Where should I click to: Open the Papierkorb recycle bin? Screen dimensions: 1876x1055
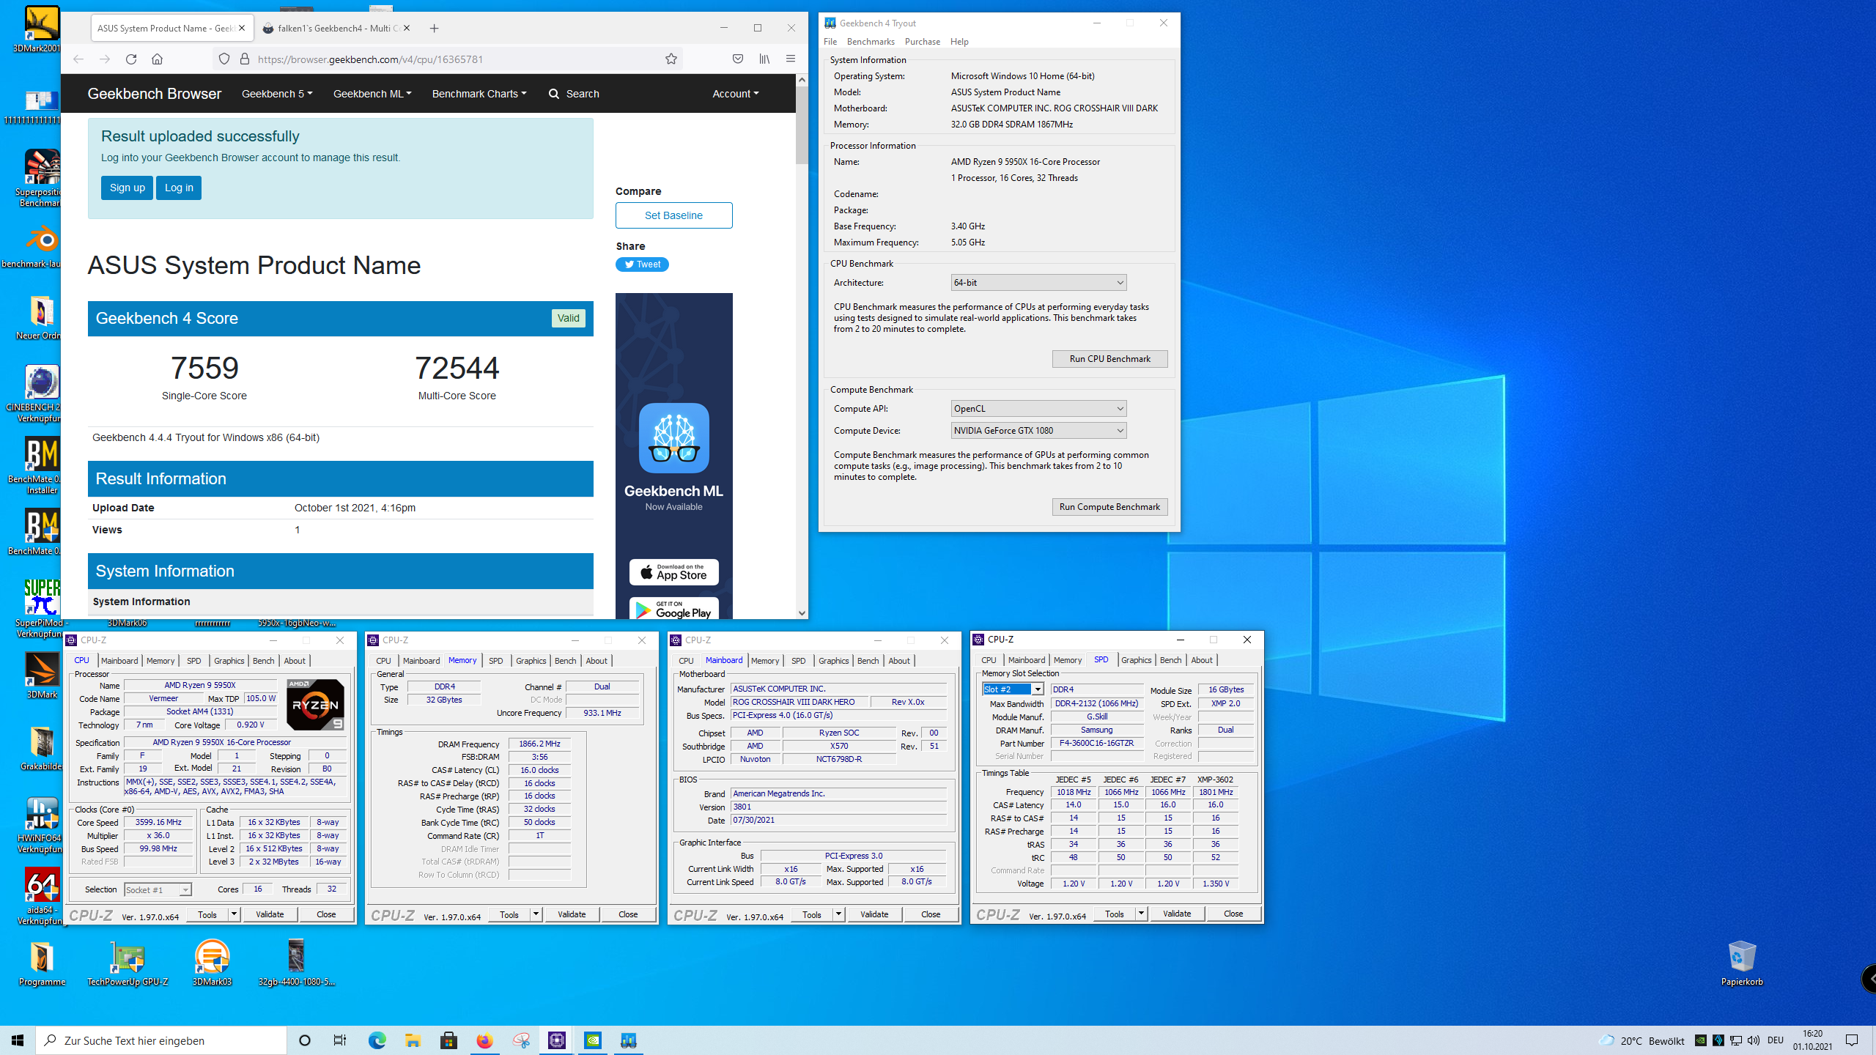click(1742, 963)
